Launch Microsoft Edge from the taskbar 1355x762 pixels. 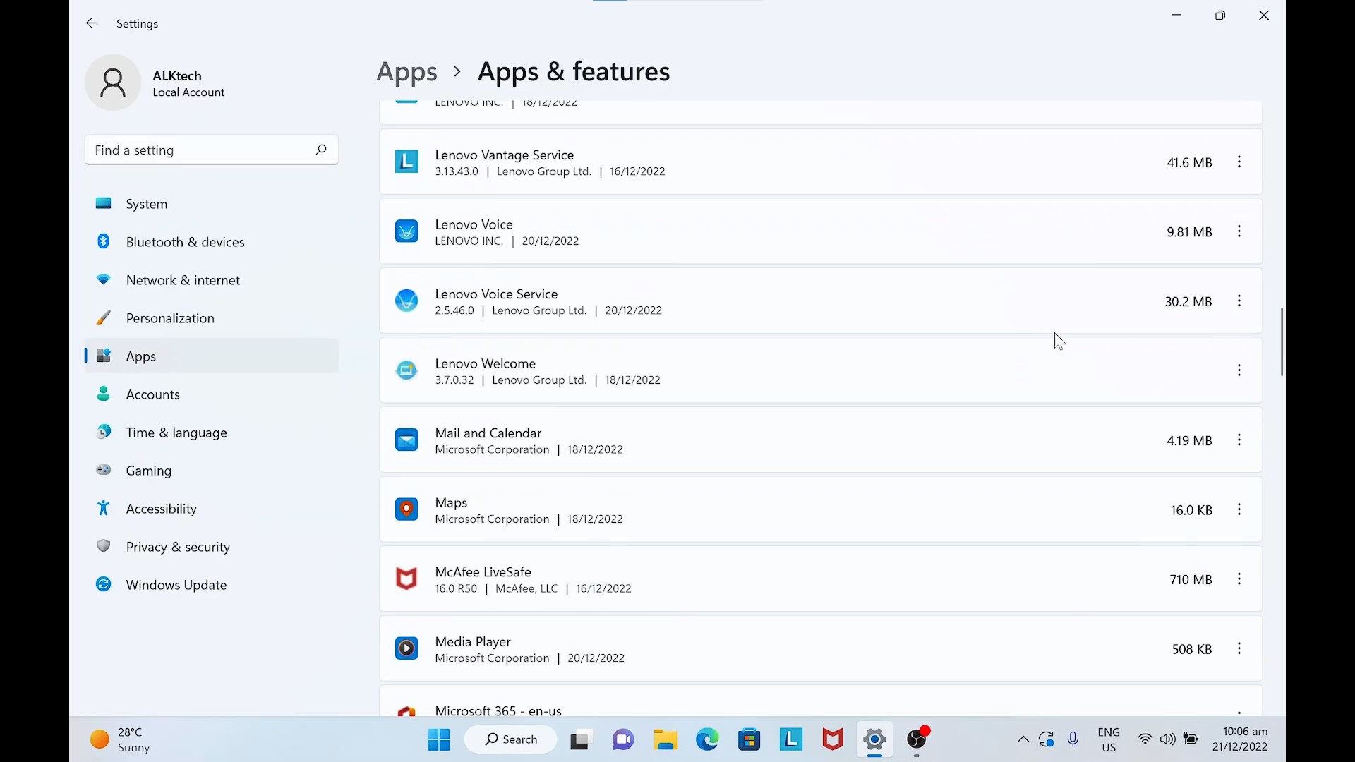point(707,739)
